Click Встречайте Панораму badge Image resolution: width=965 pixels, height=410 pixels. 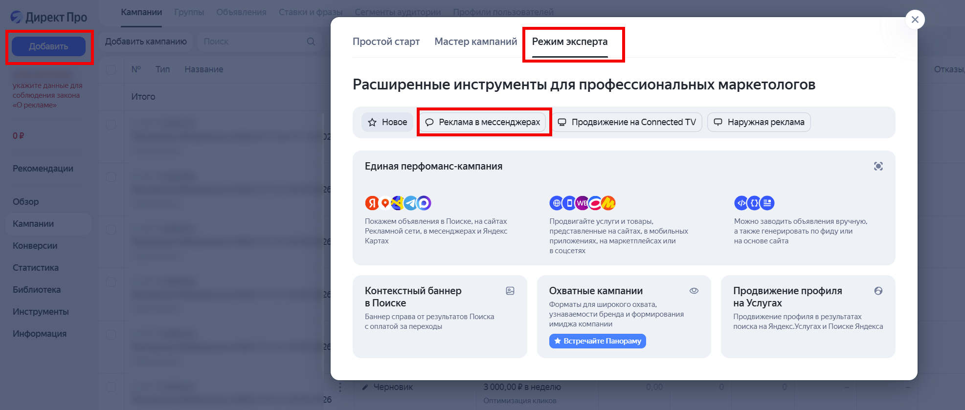click(597, 341)
